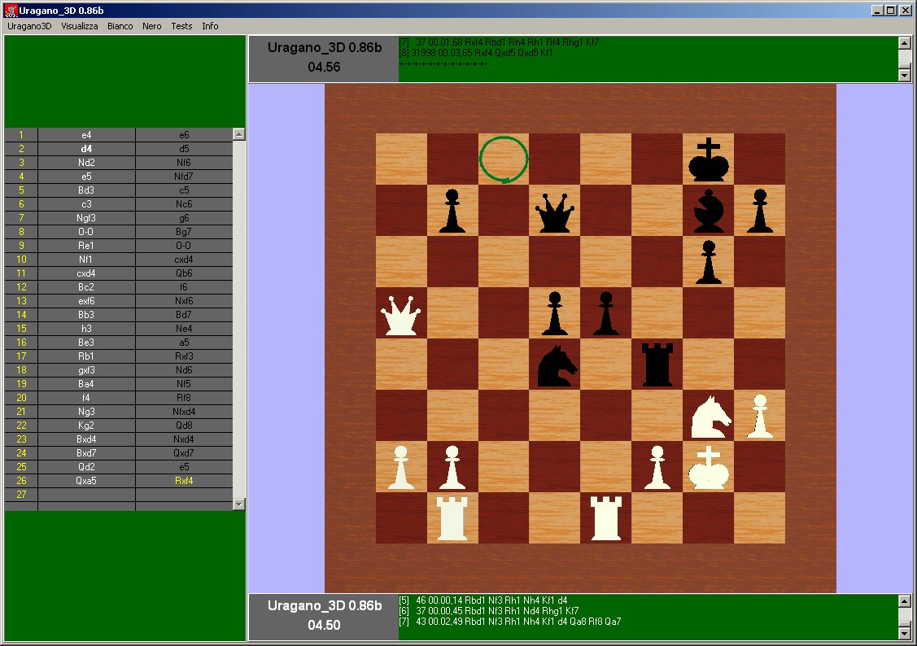
Task: Select white move Qxa5 in row 26
Action: 86,481
